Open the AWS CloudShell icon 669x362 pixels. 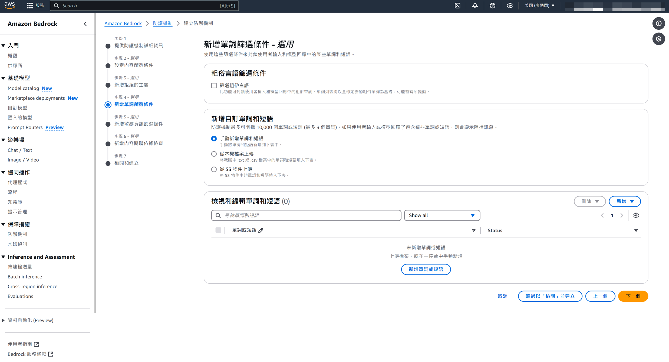click(457, 6)
